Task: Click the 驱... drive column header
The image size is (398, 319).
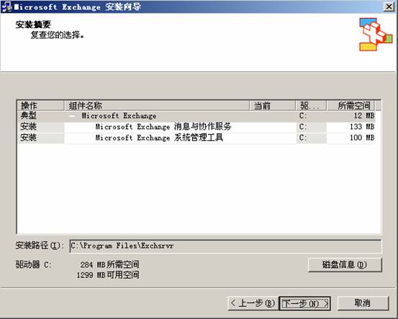Action: [x=311, y=105]
